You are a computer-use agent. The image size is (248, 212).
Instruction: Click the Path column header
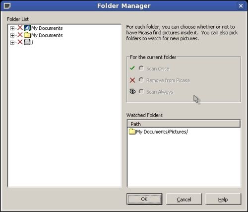pos(184,124)
